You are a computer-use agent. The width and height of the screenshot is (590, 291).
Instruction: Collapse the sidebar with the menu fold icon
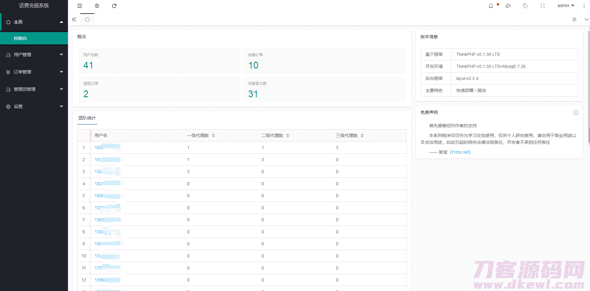(80, 6)
